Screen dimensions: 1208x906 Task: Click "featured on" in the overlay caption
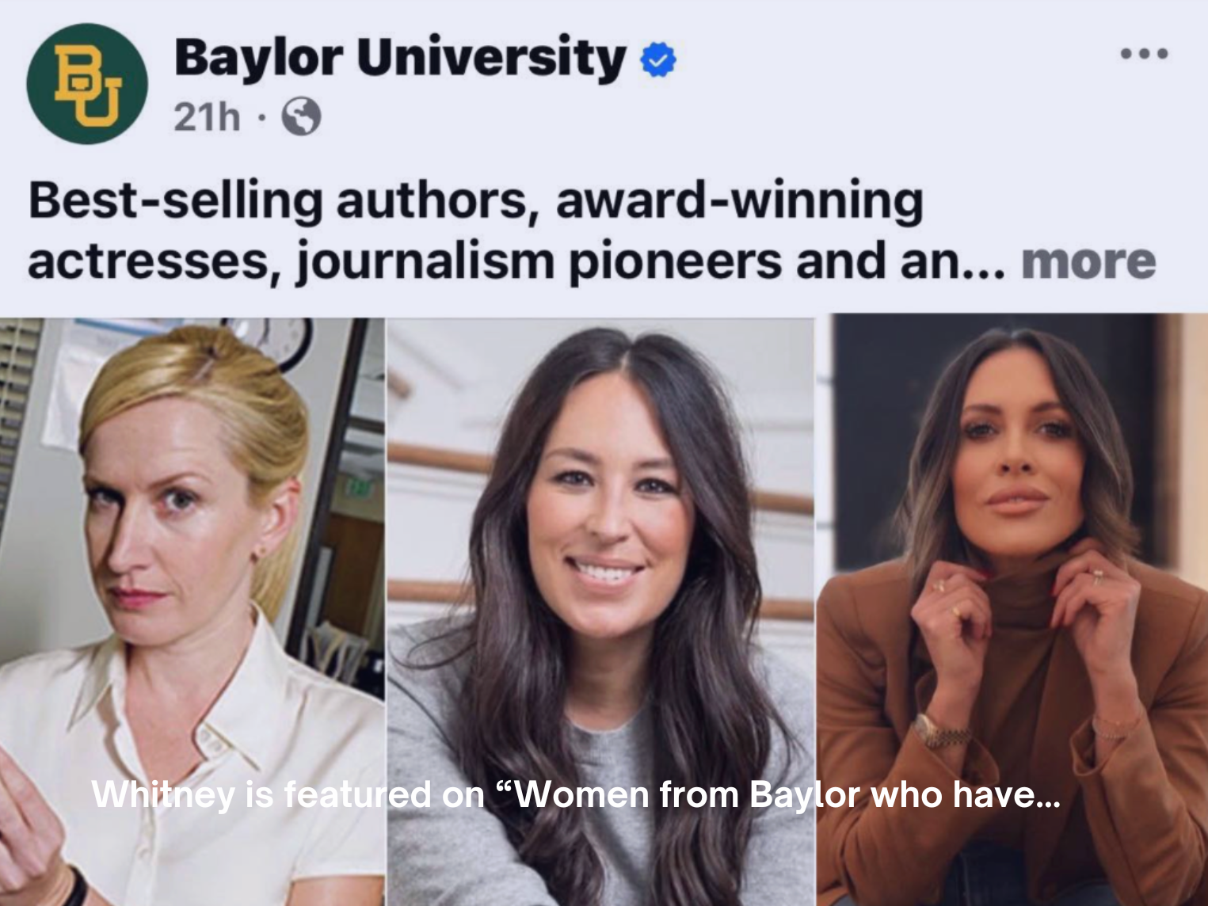click(383, 794)
